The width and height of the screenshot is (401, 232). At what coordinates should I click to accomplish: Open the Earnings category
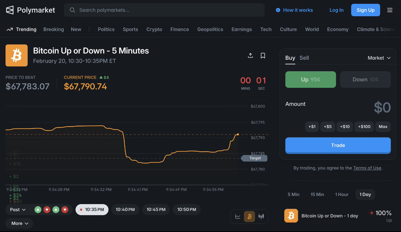point(242,29)
